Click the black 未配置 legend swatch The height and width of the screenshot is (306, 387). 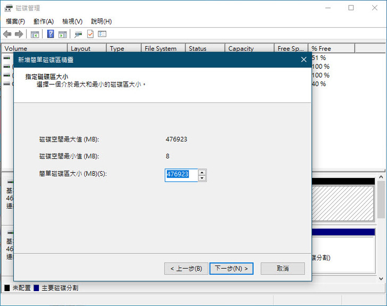tap(7, 288)
